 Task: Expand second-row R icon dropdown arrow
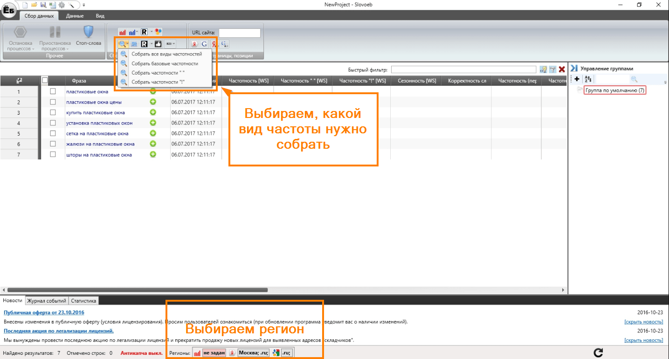[151, 44]
